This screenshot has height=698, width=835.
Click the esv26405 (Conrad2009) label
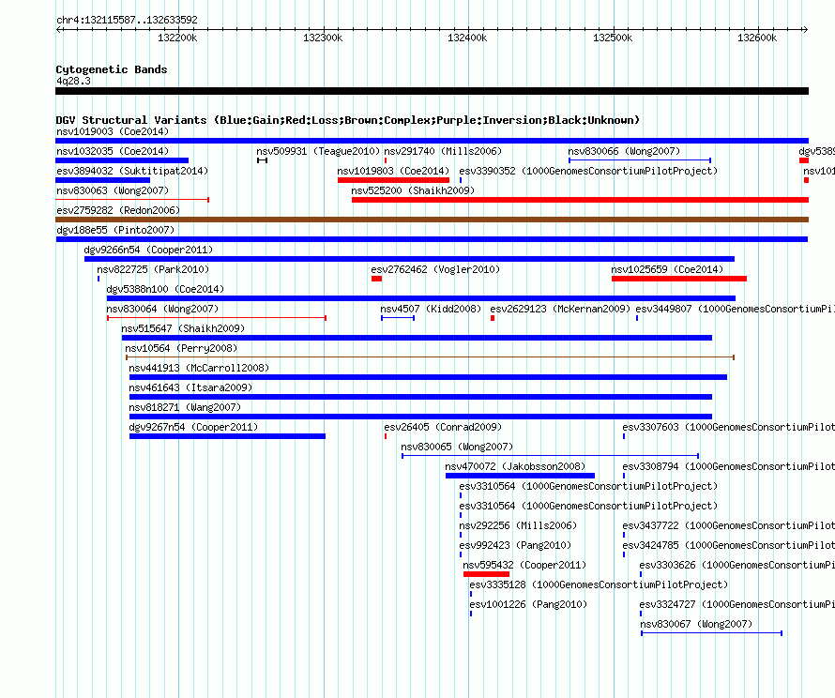click(x=443, y=427)
